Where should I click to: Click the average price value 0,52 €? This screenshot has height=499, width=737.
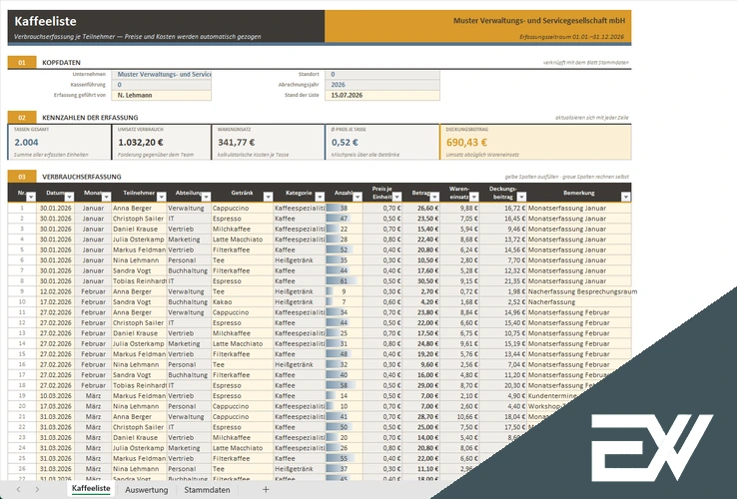point(345,143)
